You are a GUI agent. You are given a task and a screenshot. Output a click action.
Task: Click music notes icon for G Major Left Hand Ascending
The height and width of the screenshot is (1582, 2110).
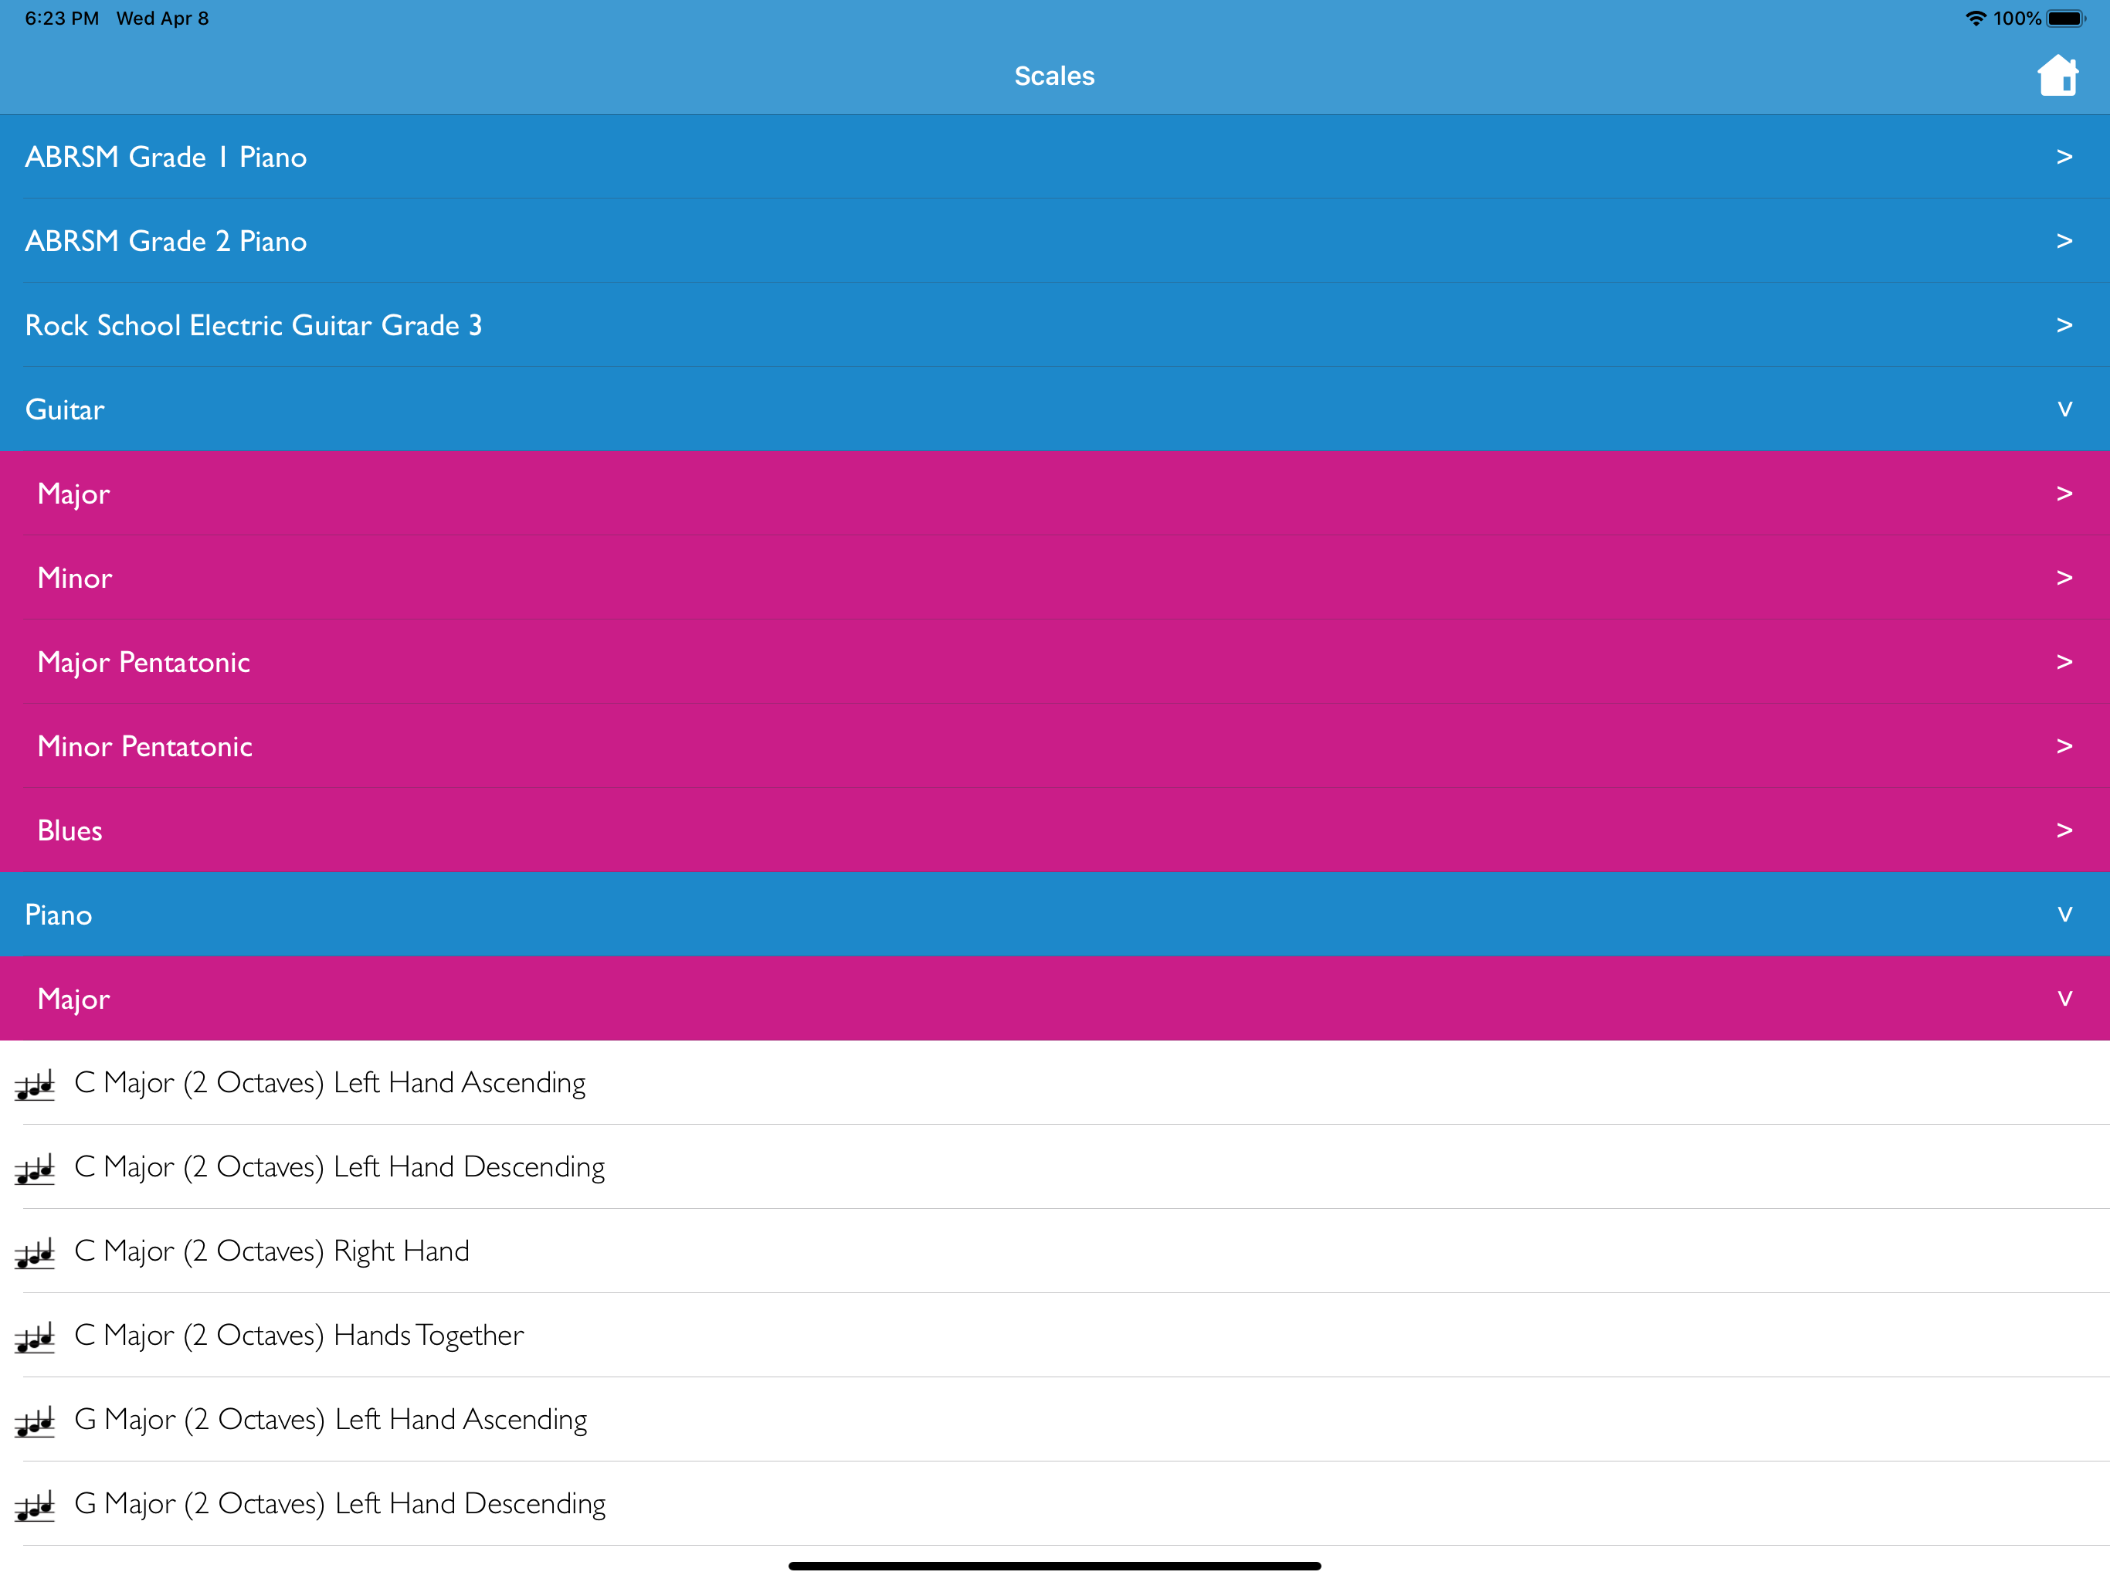(36, 1421)
